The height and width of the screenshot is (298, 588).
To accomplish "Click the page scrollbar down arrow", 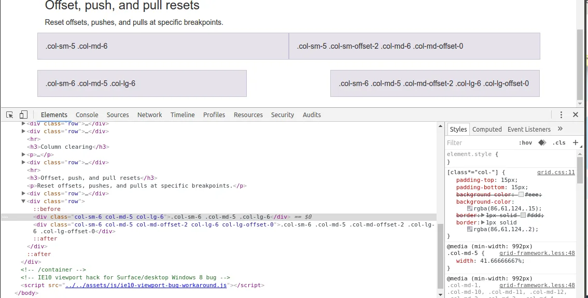I will coord(580,104).
